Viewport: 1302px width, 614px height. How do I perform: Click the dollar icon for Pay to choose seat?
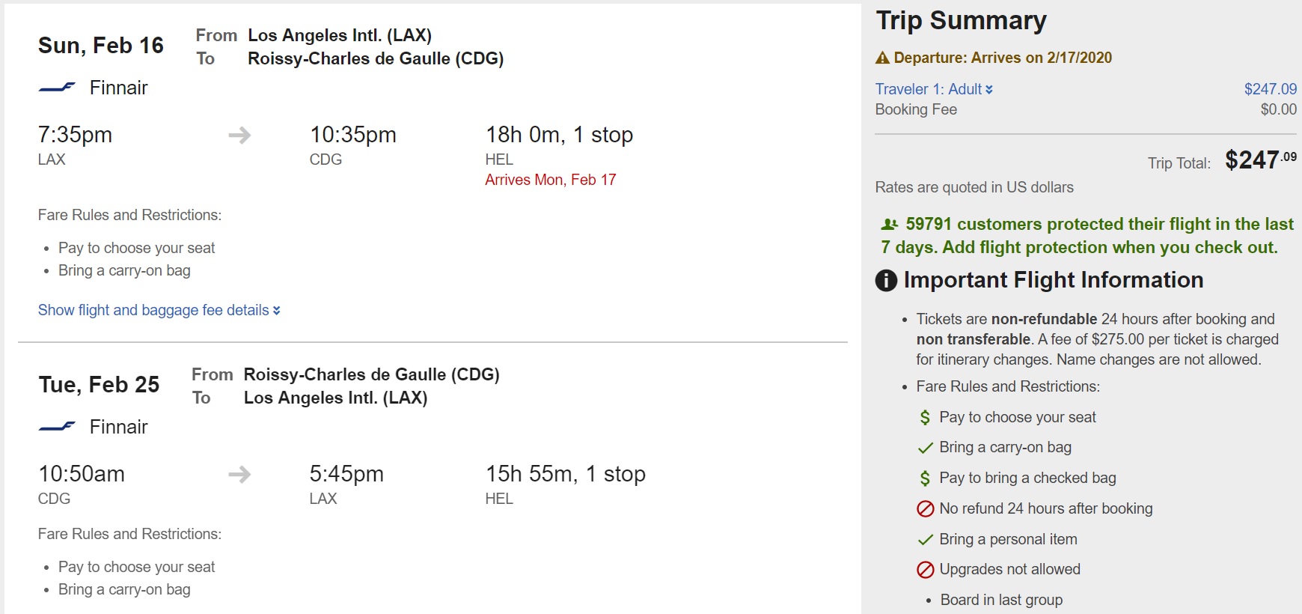coord(925,418)
